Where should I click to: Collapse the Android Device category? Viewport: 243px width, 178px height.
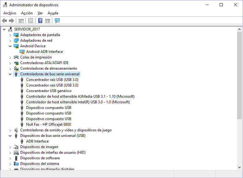tap(10, 46)
